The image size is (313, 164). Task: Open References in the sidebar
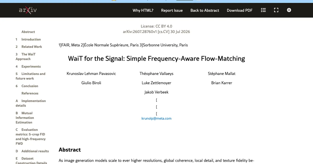point(30,93)
